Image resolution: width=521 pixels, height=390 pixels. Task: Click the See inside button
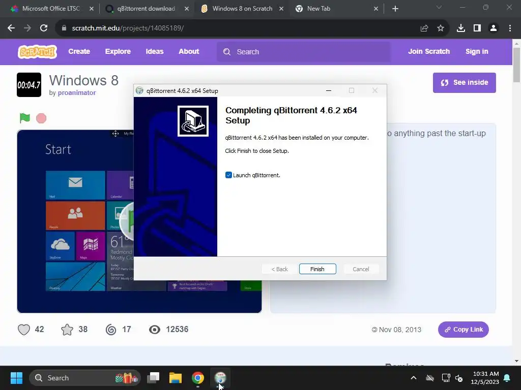coord(464,83)
